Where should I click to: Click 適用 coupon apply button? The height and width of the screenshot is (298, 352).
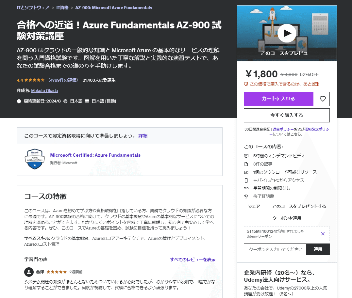point(318,249)
